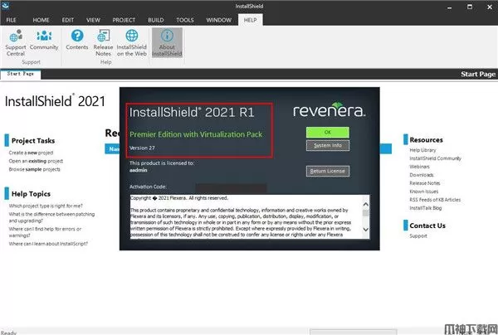Image resolution: width=498 pixels, height=335 pixels.
Task: Click the license text scroll down arrow
Action: [x=365, y=230]
